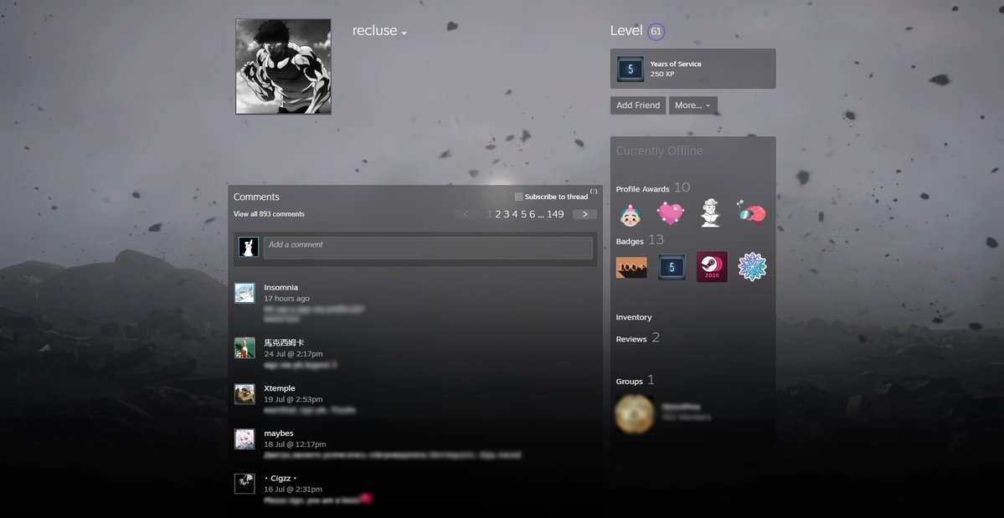This screenshot has width=1004, height=518.
Task: View the pink heart profile award
Action: pyautogui.click(x=671, y=213)
